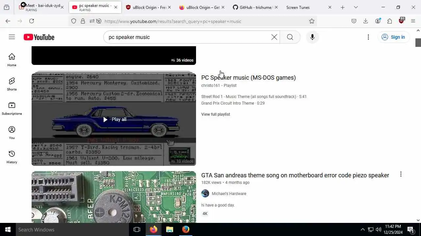Open Grand Prix Circuit Intro Theme track
This screenshot has width=421, height=236.
[233, 103]
